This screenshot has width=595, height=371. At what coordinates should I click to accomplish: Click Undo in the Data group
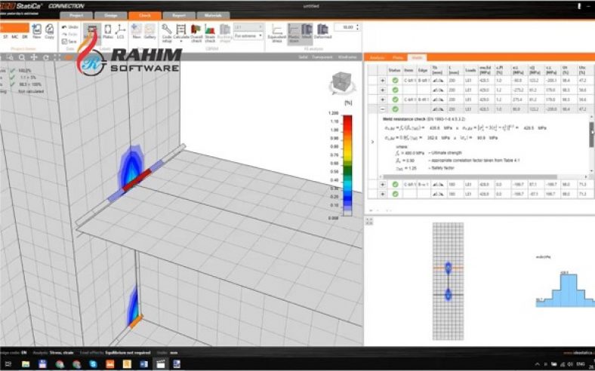click(69, 27)
